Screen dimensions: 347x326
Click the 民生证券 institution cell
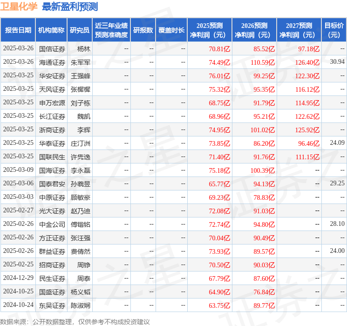[52, 278]
